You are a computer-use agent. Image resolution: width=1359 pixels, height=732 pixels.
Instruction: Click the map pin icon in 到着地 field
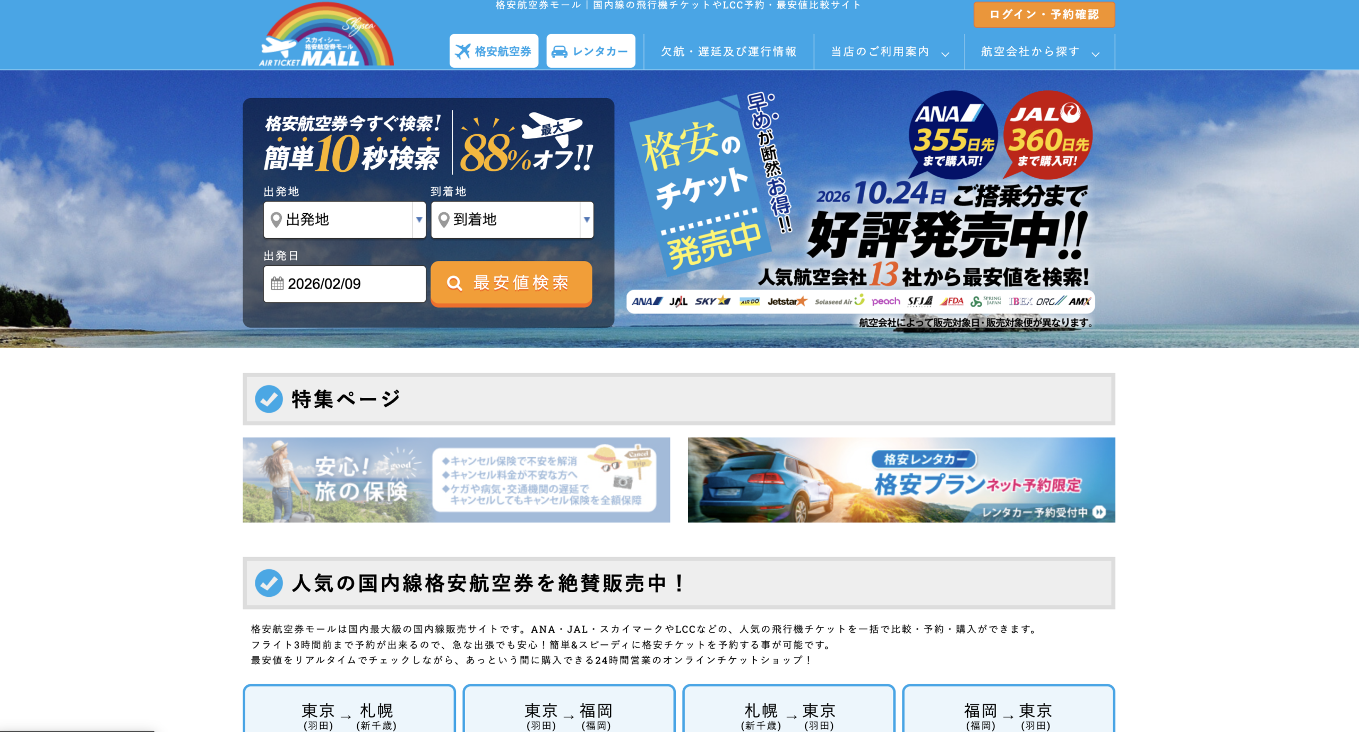tap(444, 220)
